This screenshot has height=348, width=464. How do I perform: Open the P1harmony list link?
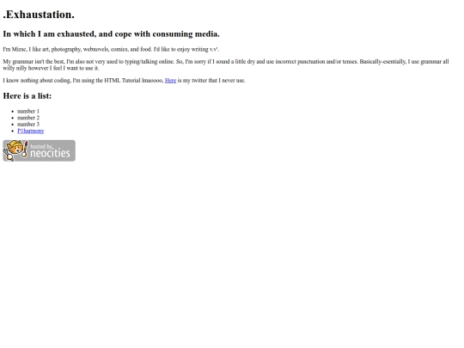click(x=31, y=131)
